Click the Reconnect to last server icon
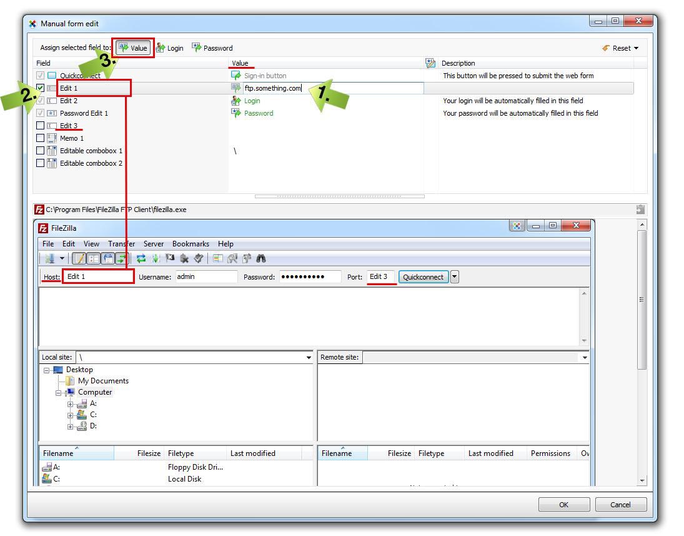Screen dimensions: 684x536 (199, 258)
